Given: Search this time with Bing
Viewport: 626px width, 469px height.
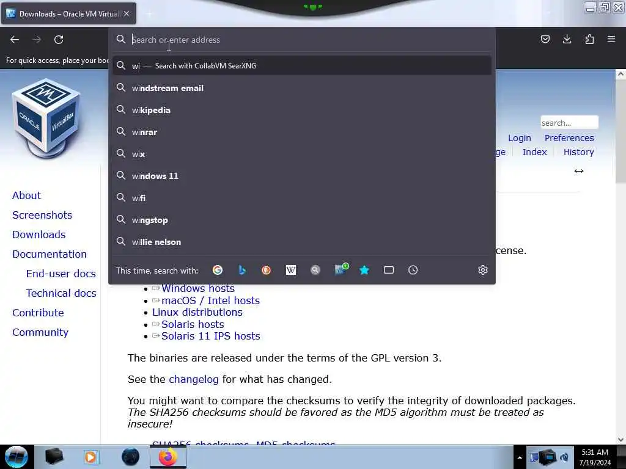Looking at the screenshot, I should pos(242,270).
